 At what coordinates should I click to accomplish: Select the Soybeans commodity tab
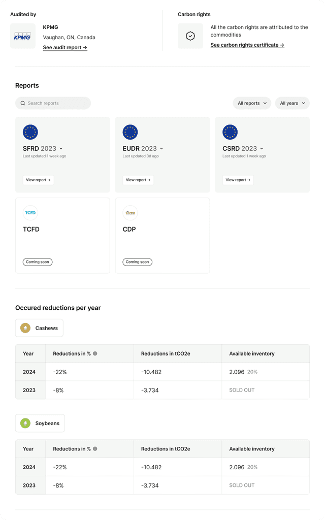(40, 423)
